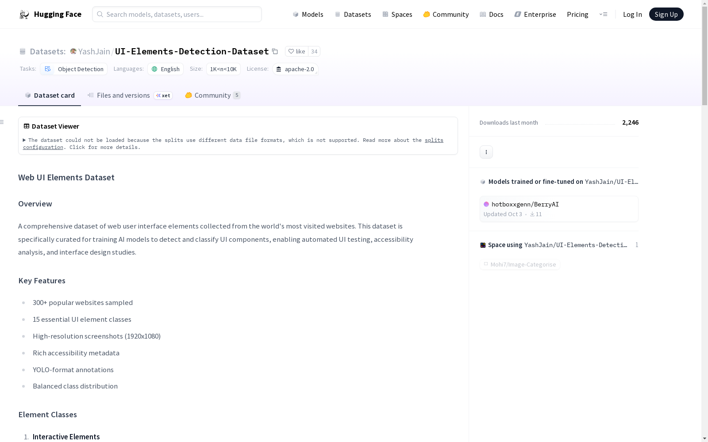708x442 pixels.
Task: Open the additional navigation menu icon
Action: (x=603, y=14)
